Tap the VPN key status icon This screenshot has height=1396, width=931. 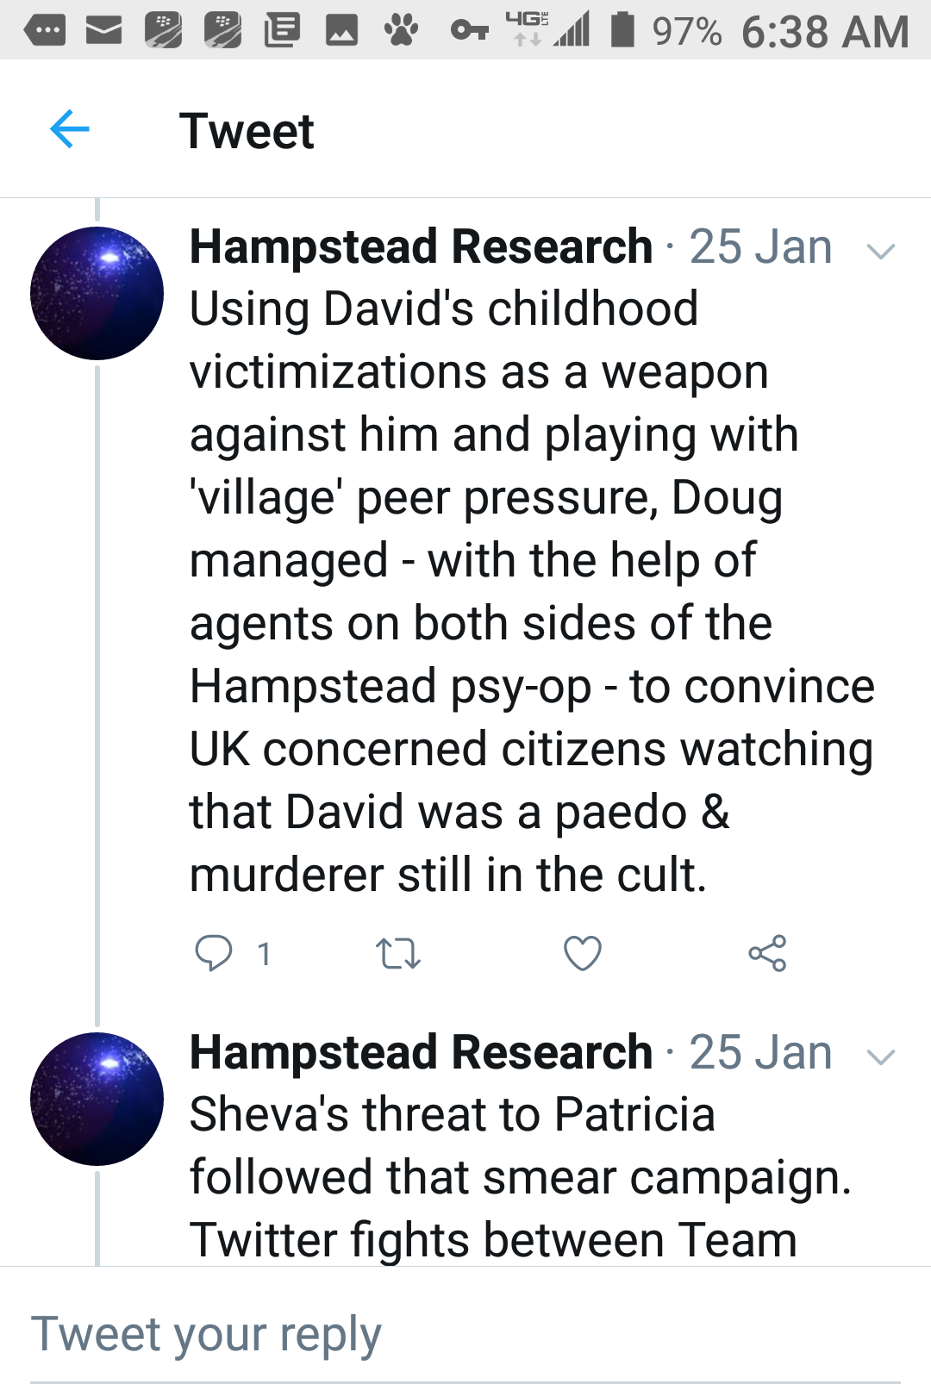coord(469,31)
